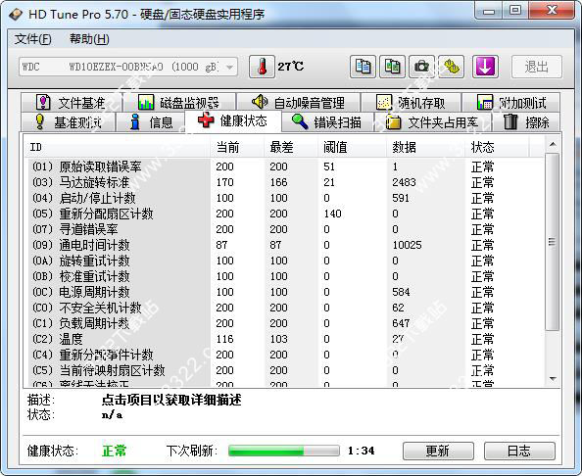582x476 pixels.
Task: Switch to the 随机存取 tab
Action: [411, 103]
